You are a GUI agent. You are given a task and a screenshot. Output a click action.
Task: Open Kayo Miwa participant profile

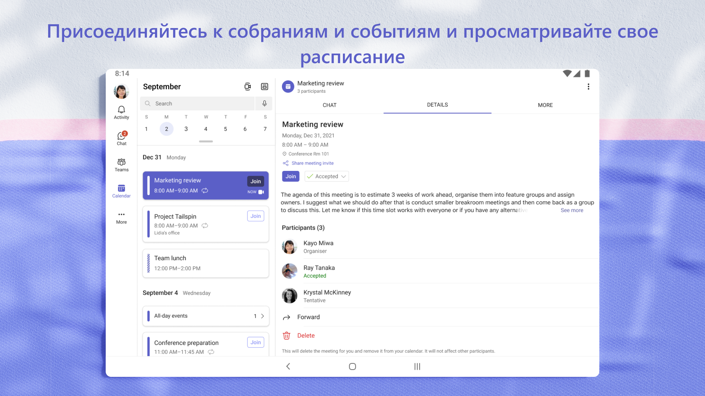click(x=440, y=247)
